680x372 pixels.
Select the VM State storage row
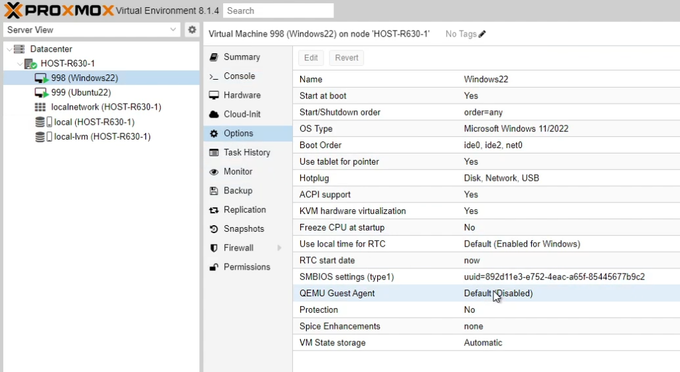click(x=487, y=343)
